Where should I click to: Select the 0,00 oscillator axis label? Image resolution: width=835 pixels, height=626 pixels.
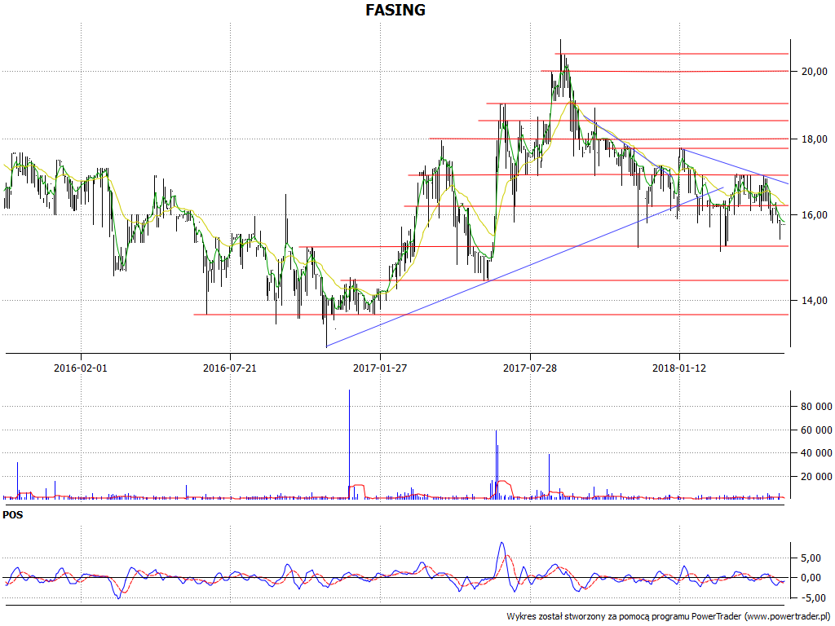click(811, 578)
